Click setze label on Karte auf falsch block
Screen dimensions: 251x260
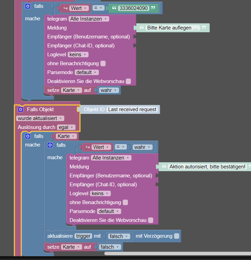(53, 247)
